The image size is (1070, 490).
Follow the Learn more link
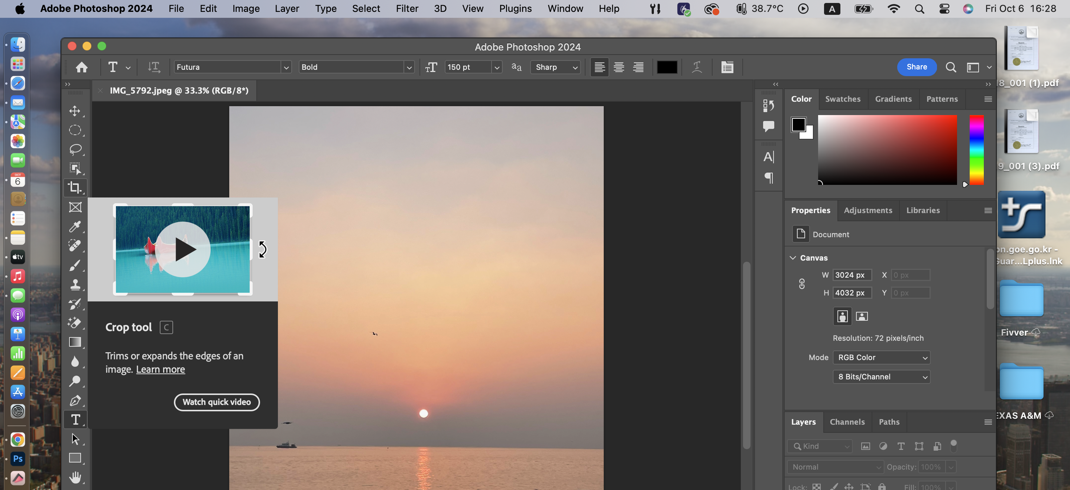coord(160,369)
